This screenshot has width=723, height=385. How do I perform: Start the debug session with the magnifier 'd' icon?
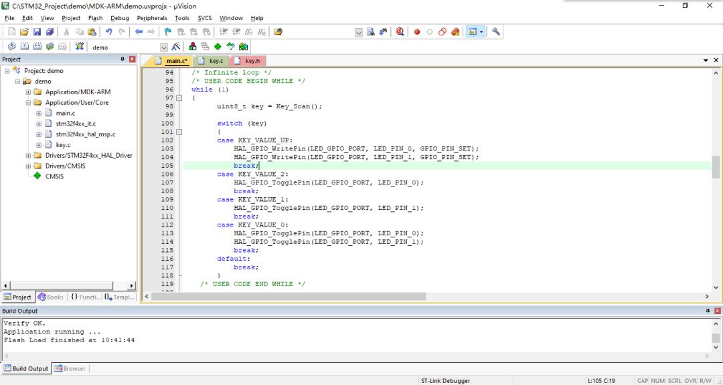pos(400,32)
